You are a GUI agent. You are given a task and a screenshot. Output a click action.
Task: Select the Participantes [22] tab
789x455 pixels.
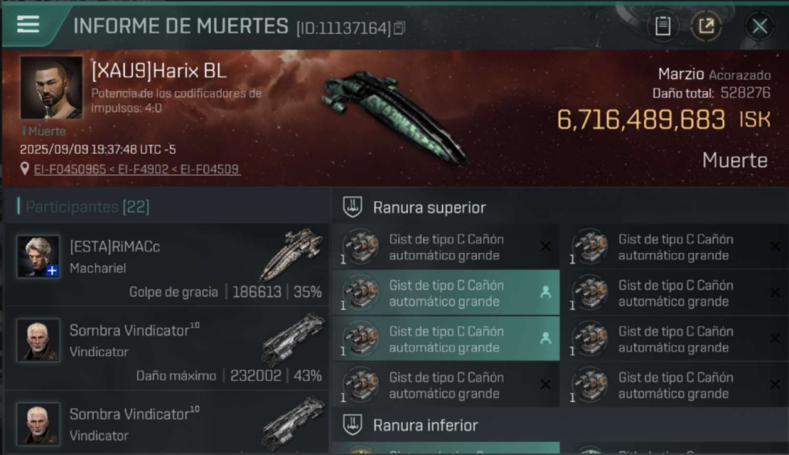(x=83, y=207)
